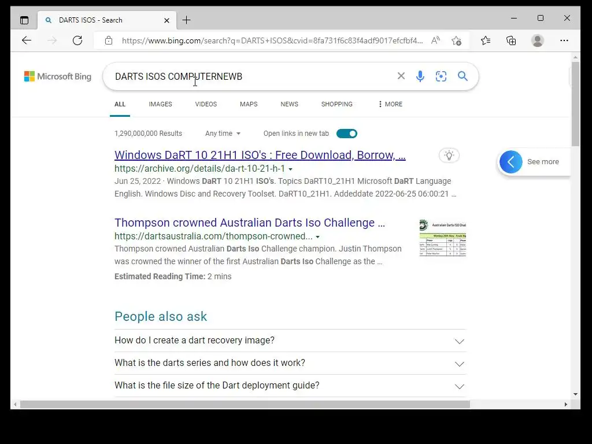592x444 pixels.
Task: Switch to the NEWS tab
Action: click(x=289, y=104)
